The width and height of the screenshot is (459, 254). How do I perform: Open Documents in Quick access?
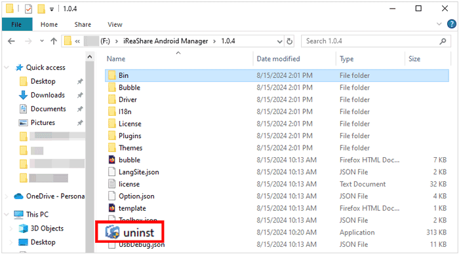point(49,109)
